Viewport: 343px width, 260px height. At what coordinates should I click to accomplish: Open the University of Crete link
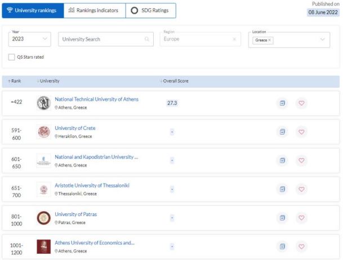pyautogui.click(x=75, y=128)
